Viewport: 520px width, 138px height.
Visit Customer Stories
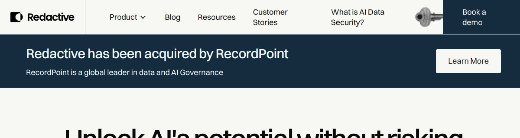(x=270, y=17)
